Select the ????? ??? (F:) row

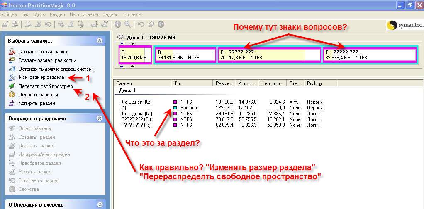(223, 125)
